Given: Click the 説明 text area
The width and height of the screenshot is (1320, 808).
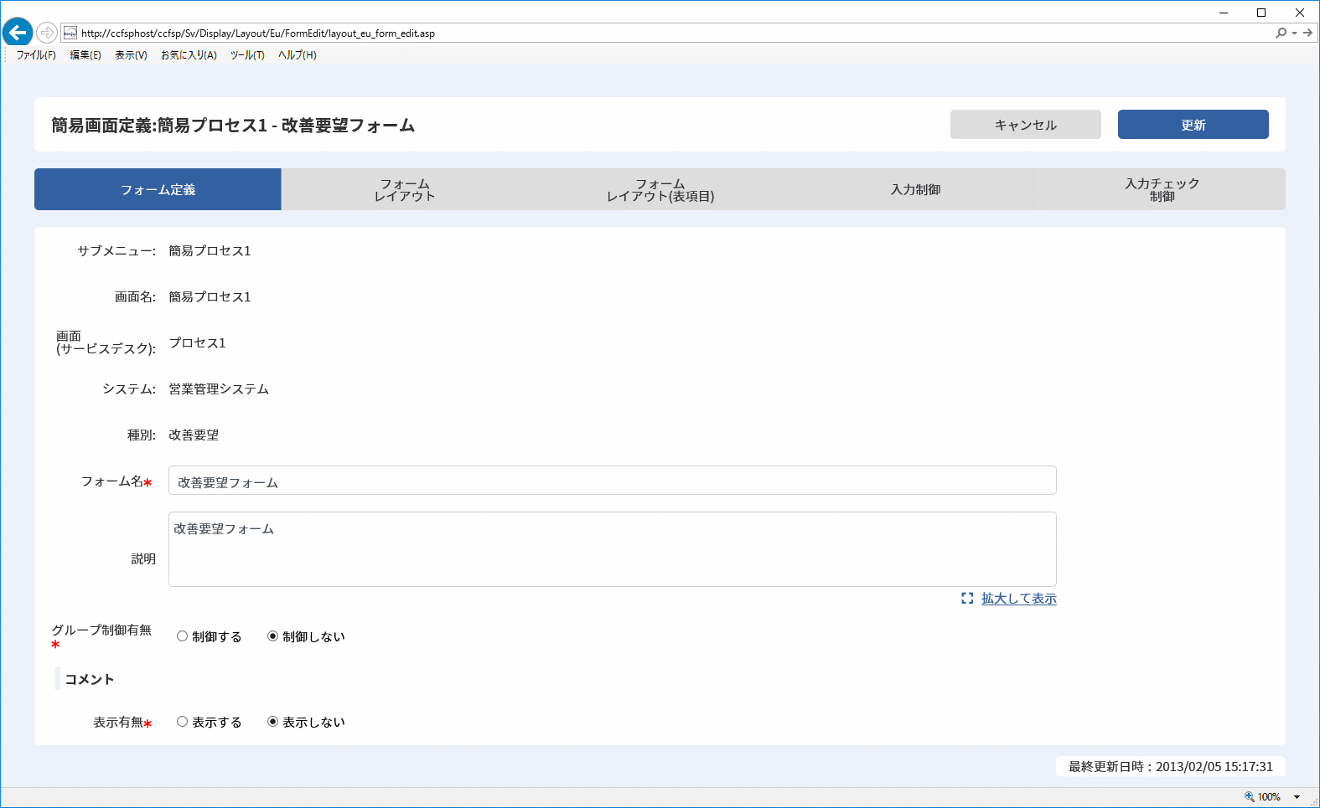Looking at the screenshot, I should [x=613, y=549].
